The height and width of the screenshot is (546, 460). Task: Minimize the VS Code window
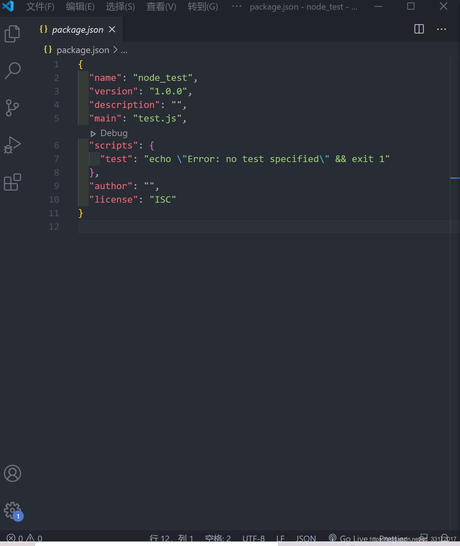379,6
